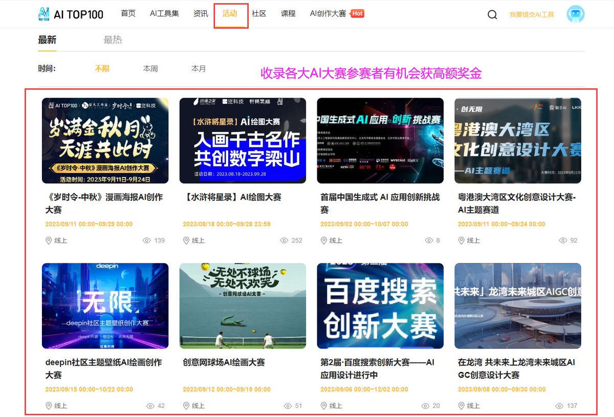Click views eye icon showing 92
This screenshot has height=417, width=614.
coord(563,240)
